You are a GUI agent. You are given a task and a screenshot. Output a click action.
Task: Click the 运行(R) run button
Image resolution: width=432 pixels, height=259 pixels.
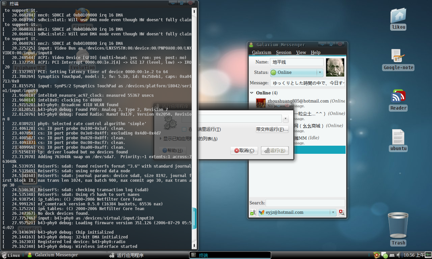click(x=275, y=150)
